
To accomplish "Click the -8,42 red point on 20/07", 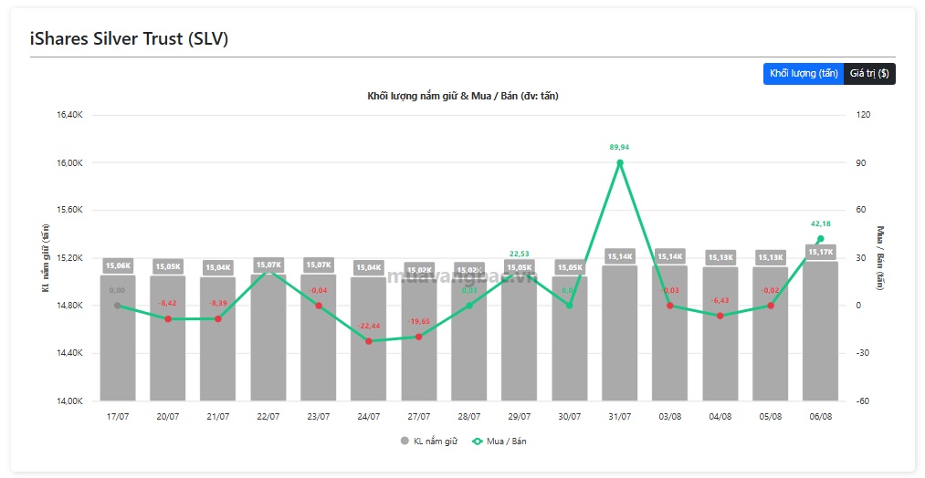I will [x=167, y=319].
